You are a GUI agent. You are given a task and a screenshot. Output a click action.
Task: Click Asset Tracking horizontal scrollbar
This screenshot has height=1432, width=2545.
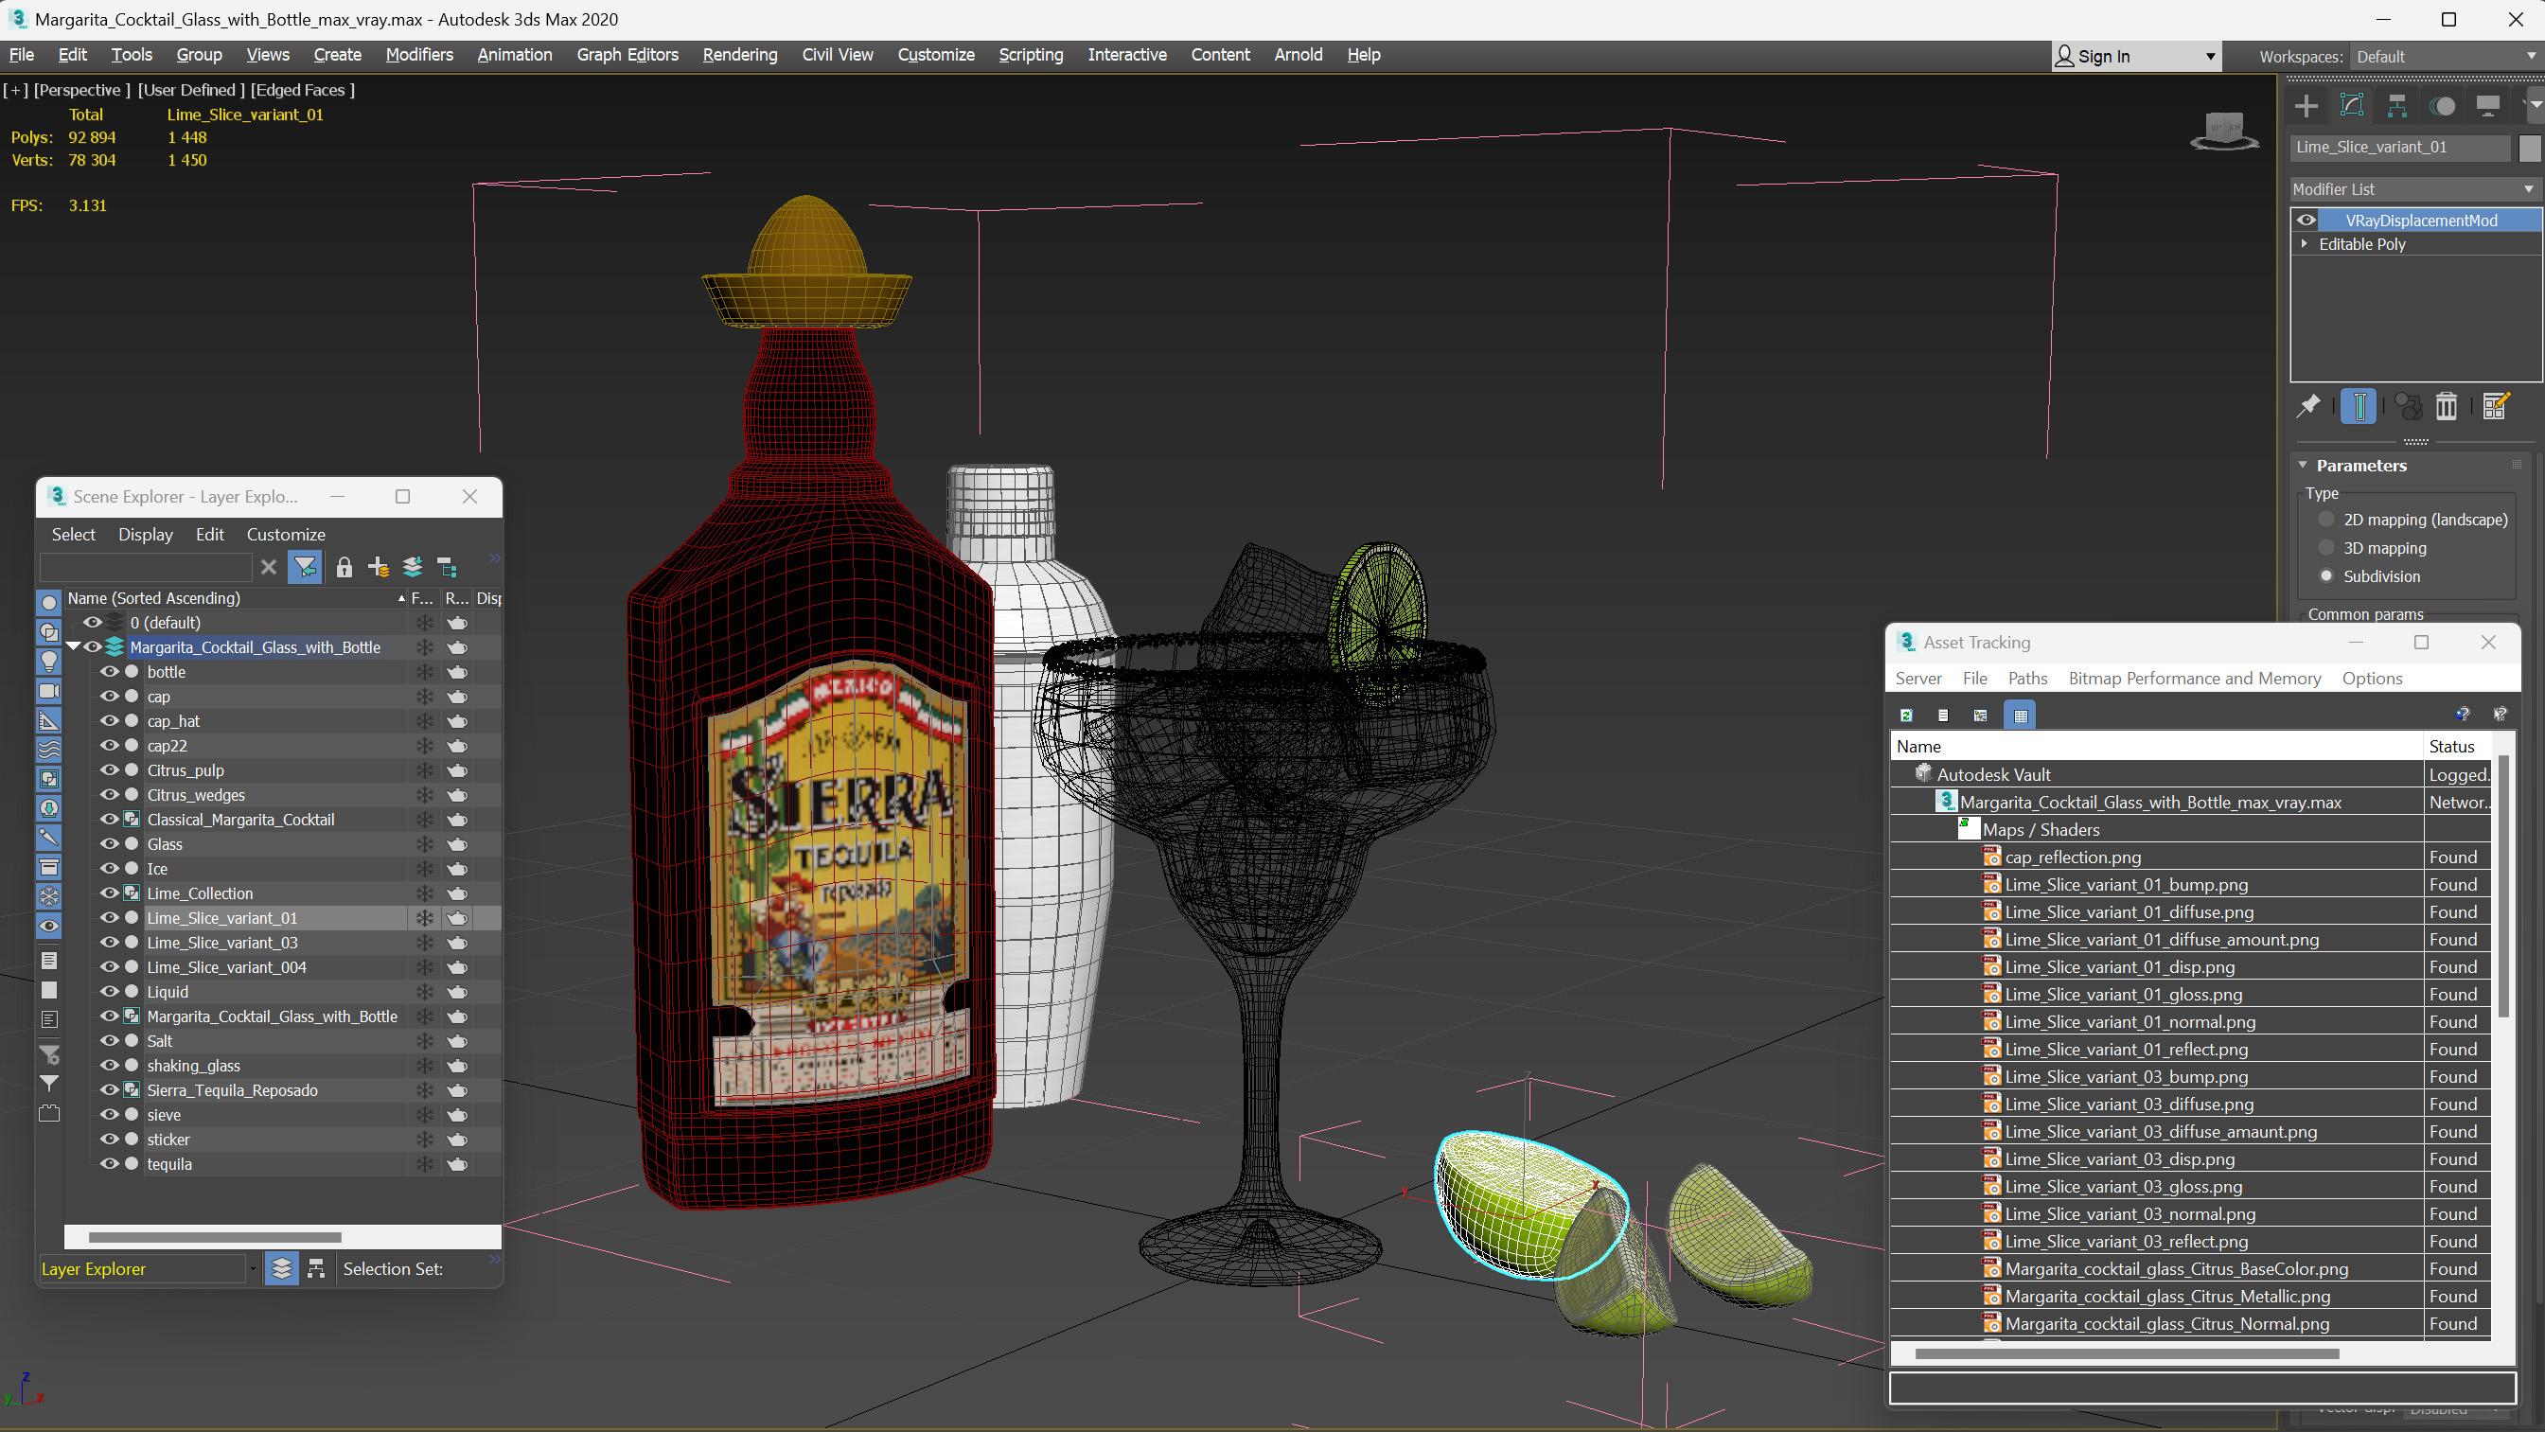(2126, 1354)
